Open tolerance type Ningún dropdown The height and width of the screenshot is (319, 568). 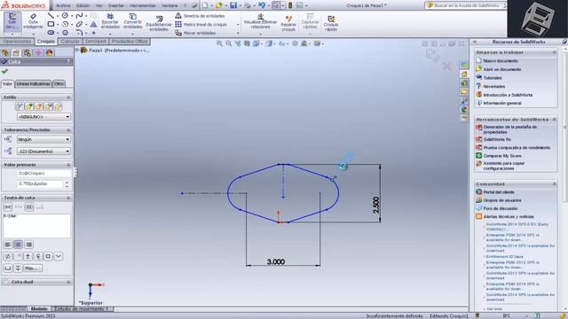coord(43,139)
